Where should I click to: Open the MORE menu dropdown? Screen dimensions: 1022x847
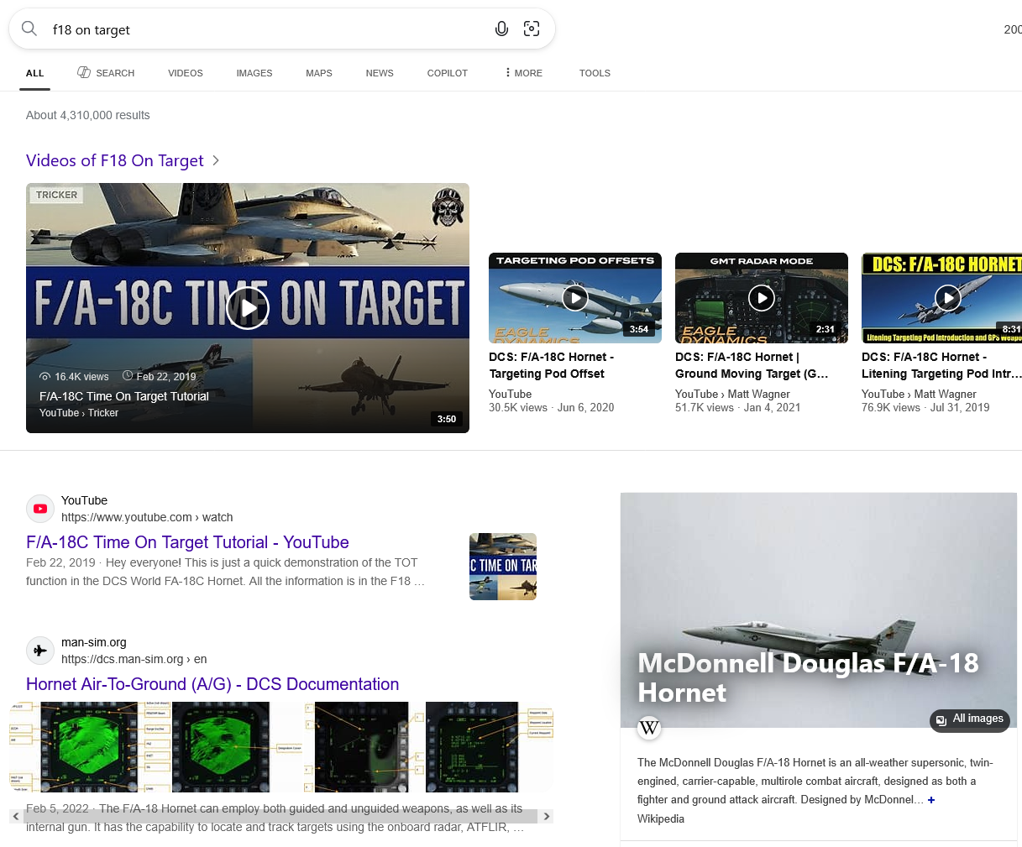pos(523,73)
